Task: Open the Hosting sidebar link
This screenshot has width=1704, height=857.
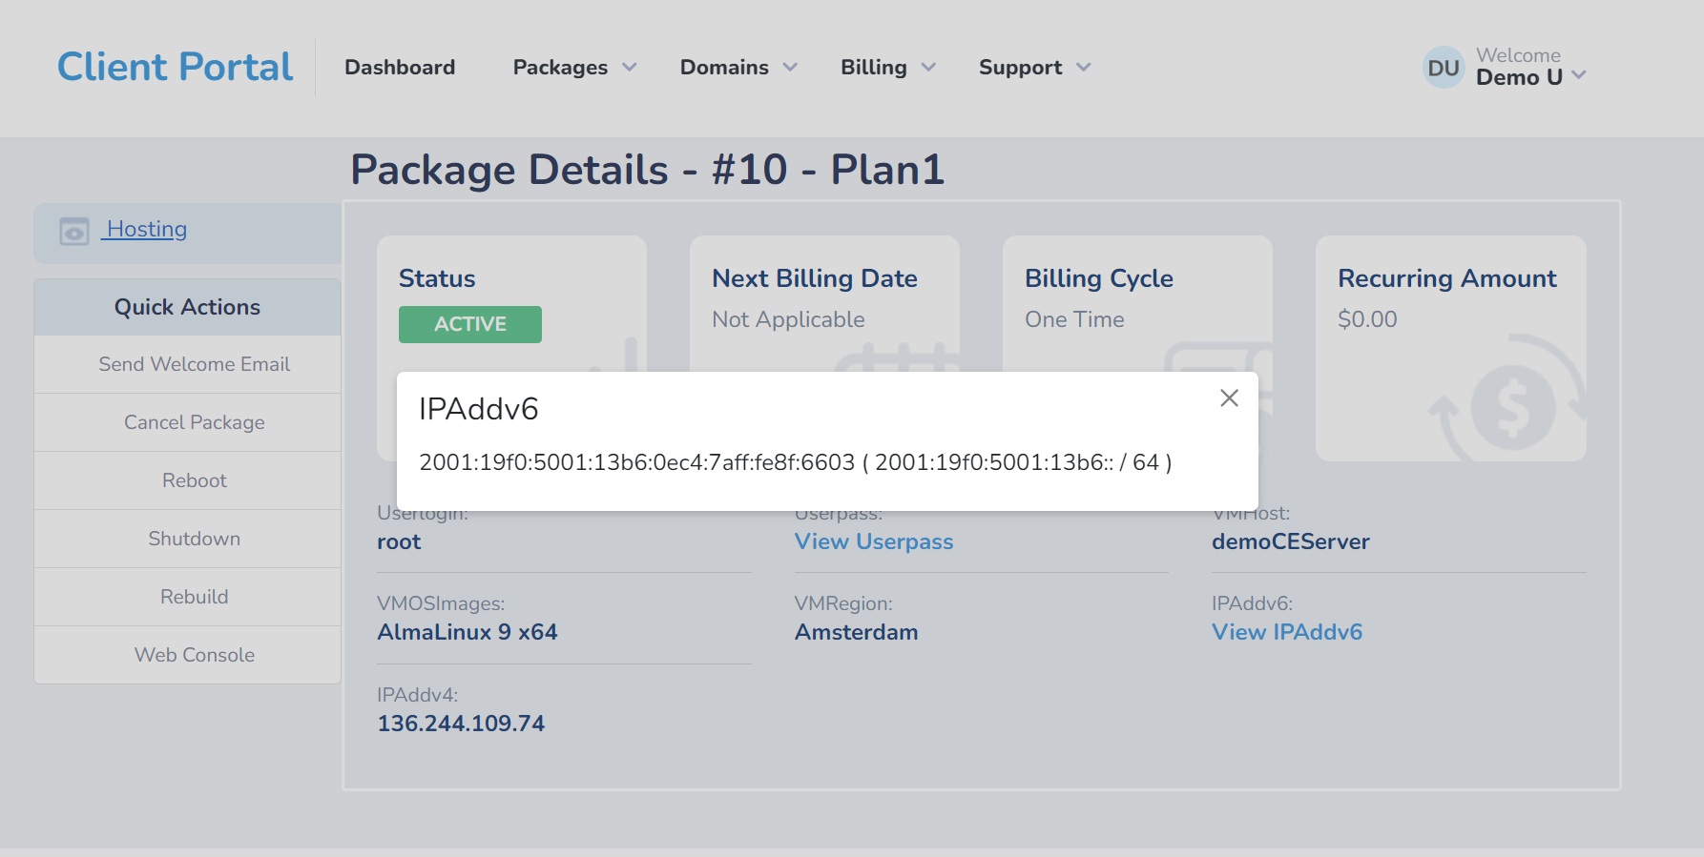Action: click(147, 229)
